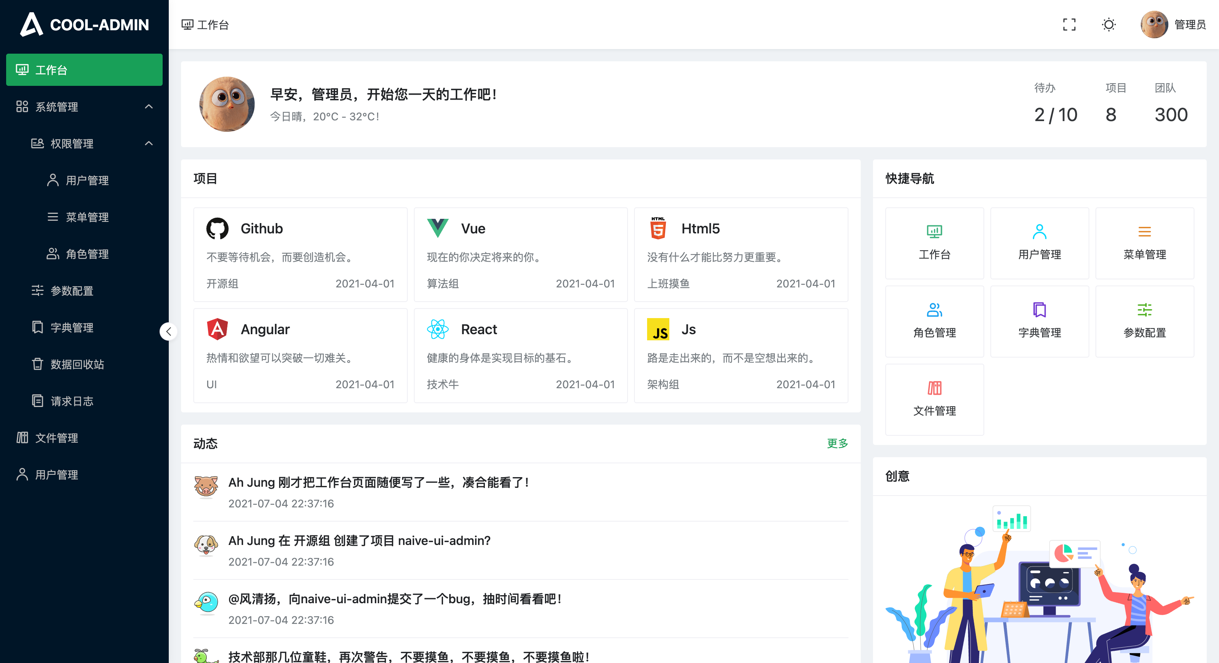Open 字典管理 in 快捷导航
The image size is (1219, 663).
coord(1039,321)
